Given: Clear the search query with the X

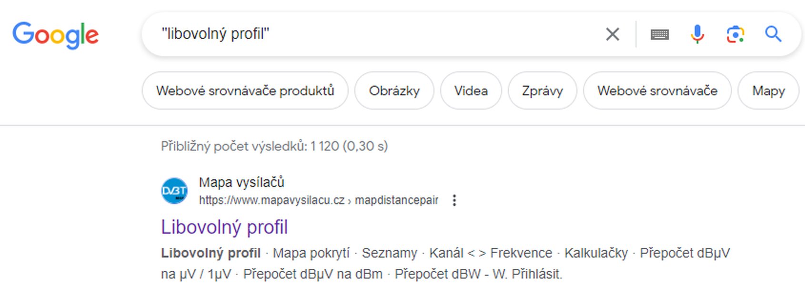Looking at the screenshot, I should click(612, 34).
